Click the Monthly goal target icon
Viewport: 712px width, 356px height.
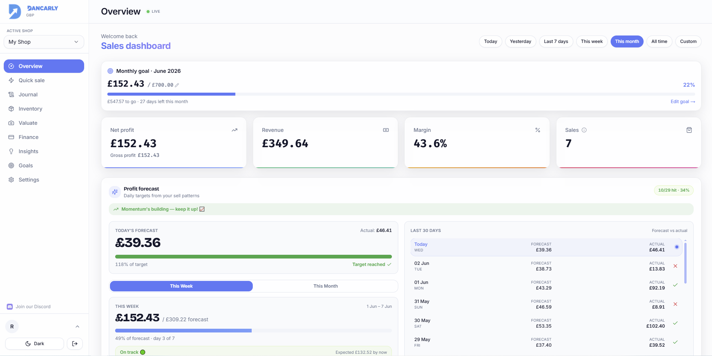[110, 71]
